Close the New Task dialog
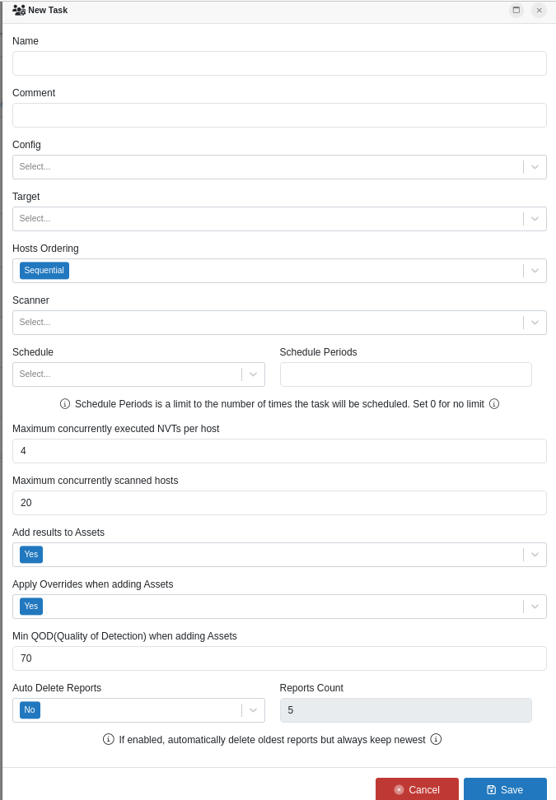 [540, 10]
